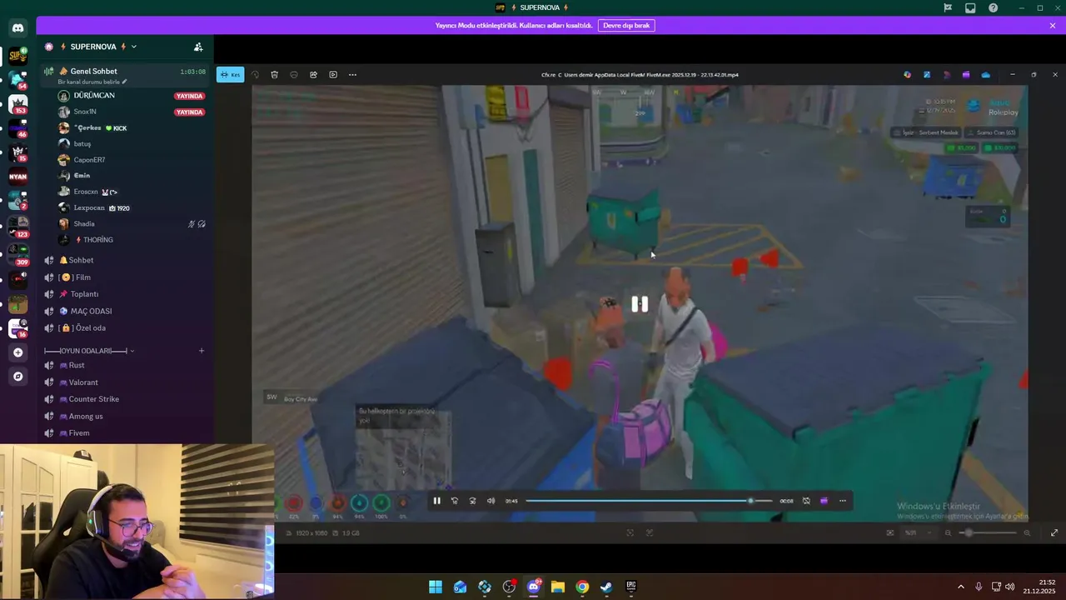Watch Snox1N's stream via YAYINDA badge
The height and width of the screenshot is (600, 1066).
coord(189,112)
